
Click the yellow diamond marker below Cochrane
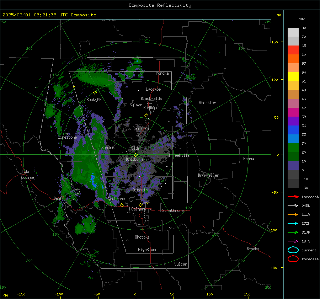click(122, 205)
